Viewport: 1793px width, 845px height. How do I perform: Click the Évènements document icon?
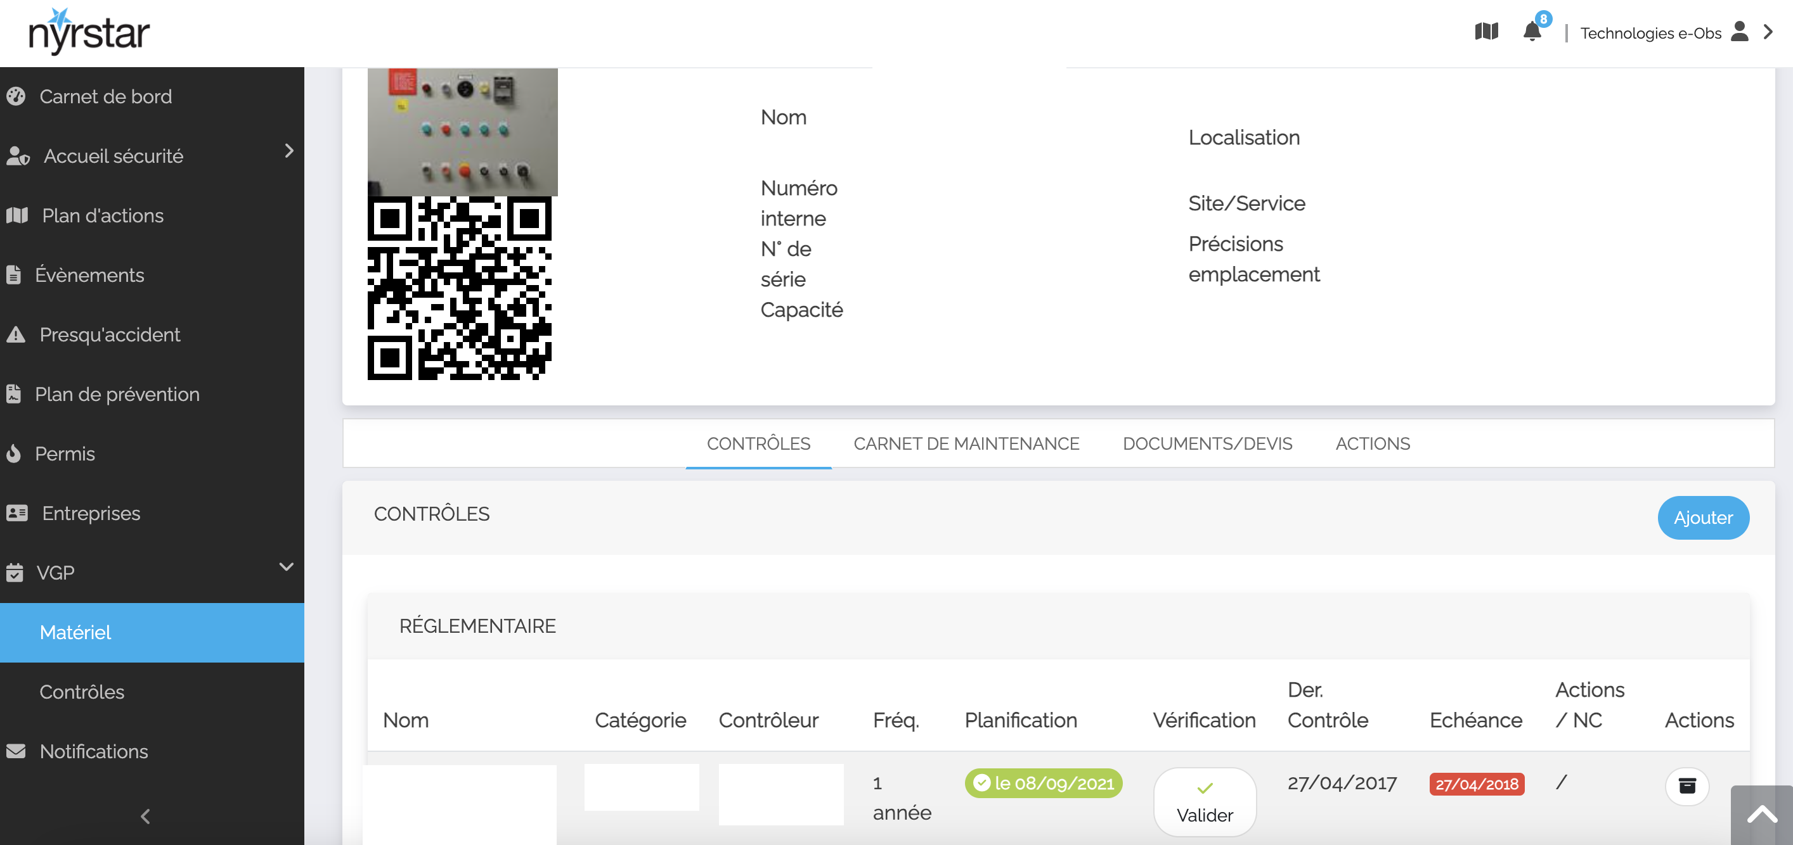(13, 275)
